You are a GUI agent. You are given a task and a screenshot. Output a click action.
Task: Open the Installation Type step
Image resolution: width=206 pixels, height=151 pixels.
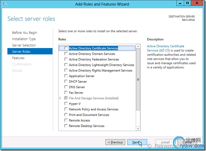click(24, 39)
